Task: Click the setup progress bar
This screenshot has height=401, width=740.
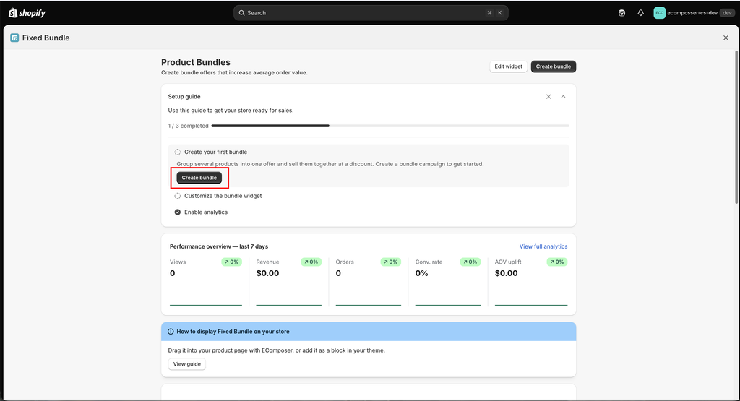Action: tap(390, 126)
